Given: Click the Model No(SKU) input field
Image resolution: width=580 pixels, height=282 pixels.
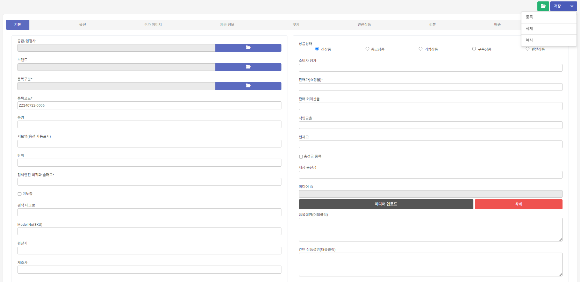Looking at the screenshot, I should pos(149,231).
